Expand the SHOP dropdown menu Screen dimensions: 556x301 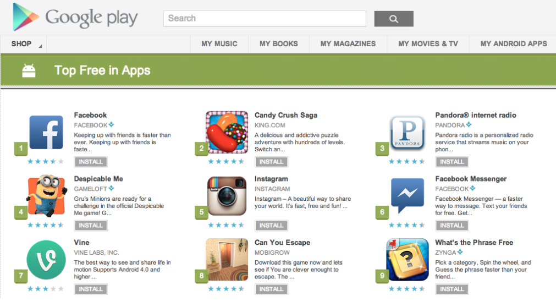pyautogui.click(x=23, y=44)
